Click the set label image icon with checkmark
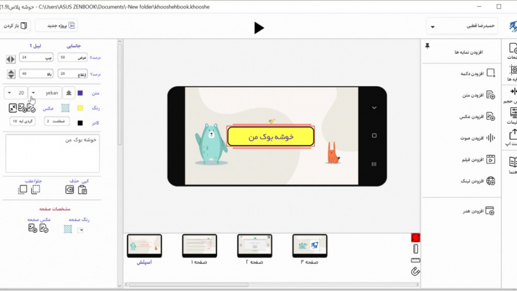Screen dimensions: 517x291 (32, 108)
